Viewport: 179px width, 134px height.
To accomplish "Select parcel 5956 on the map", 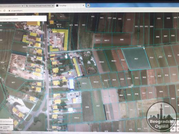I will click(x=87, y=107).
